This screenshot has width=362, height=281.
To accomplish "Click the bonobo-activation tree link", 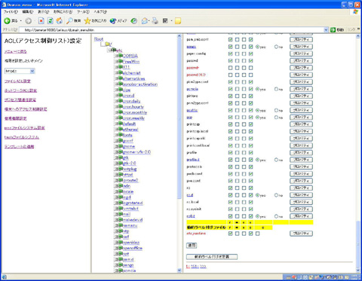I will 140,84.
